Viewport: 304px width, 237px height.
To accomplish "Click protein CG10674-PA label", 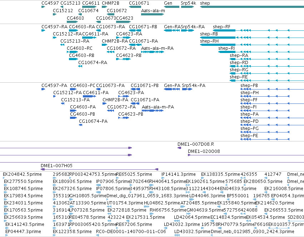I will (x=93, y=121).
